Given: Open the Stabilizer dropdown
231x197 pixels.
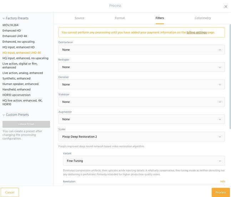Looking at the screenshot, I should (x=141, y=102).
